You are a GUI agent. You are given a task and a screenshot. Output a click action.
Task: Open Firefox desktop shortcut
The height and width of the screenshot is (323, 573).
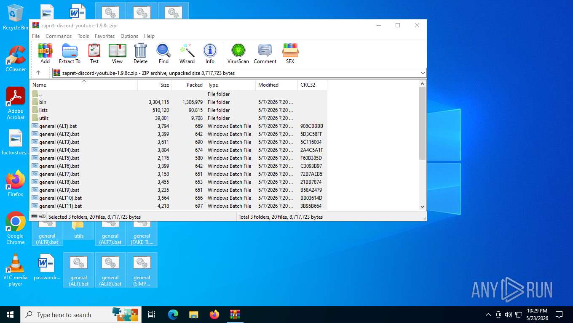16,184
